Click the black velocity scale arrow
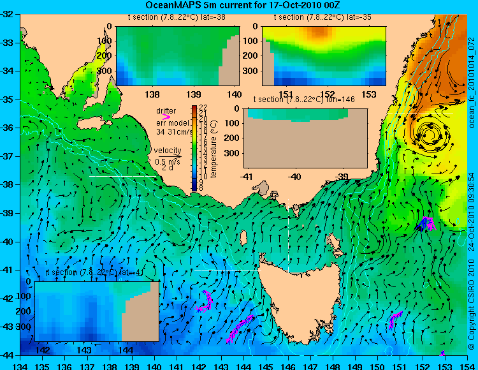The height and width of the screenshot is (370, 478). point(170,156)
